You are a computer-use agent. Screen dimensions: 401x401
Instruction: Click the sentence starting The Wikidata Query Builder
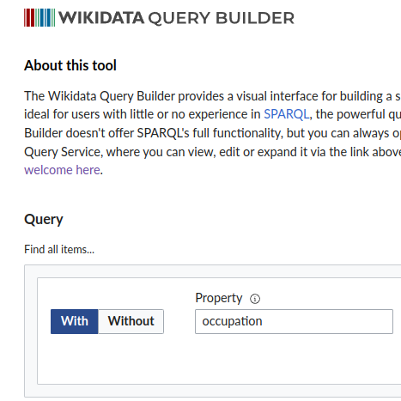click(212, 96)
